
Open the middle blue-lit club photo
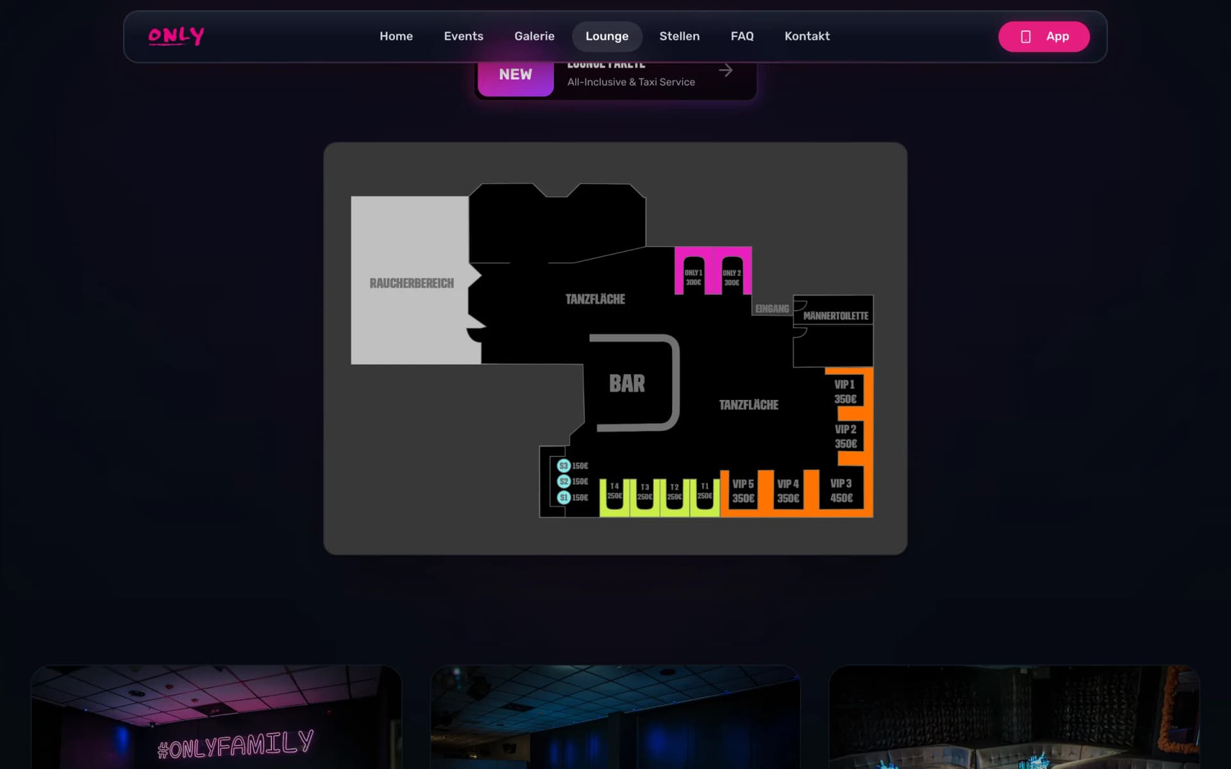(x=615, y=717)
